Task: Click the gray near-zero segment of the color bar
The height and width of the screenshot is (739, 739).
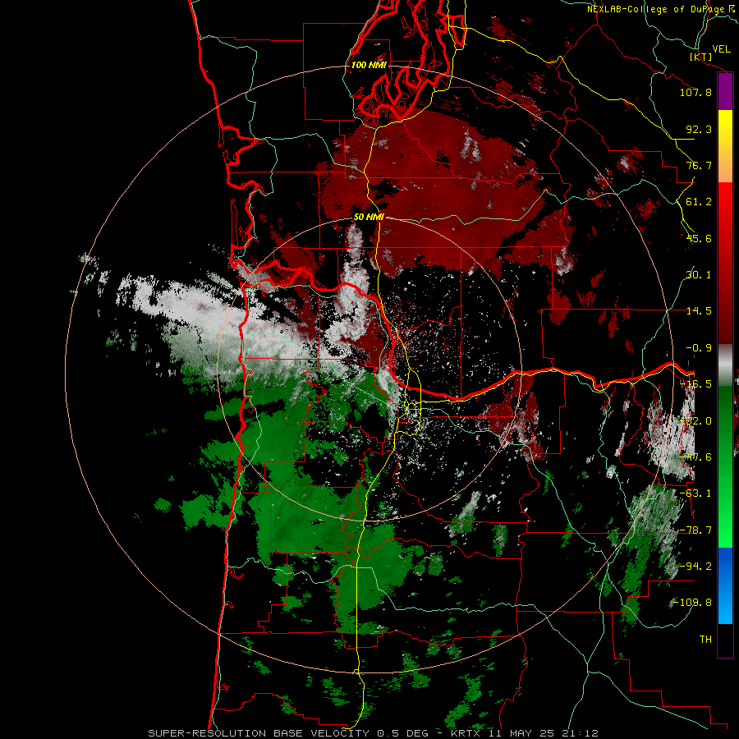Action: [725, 365]
